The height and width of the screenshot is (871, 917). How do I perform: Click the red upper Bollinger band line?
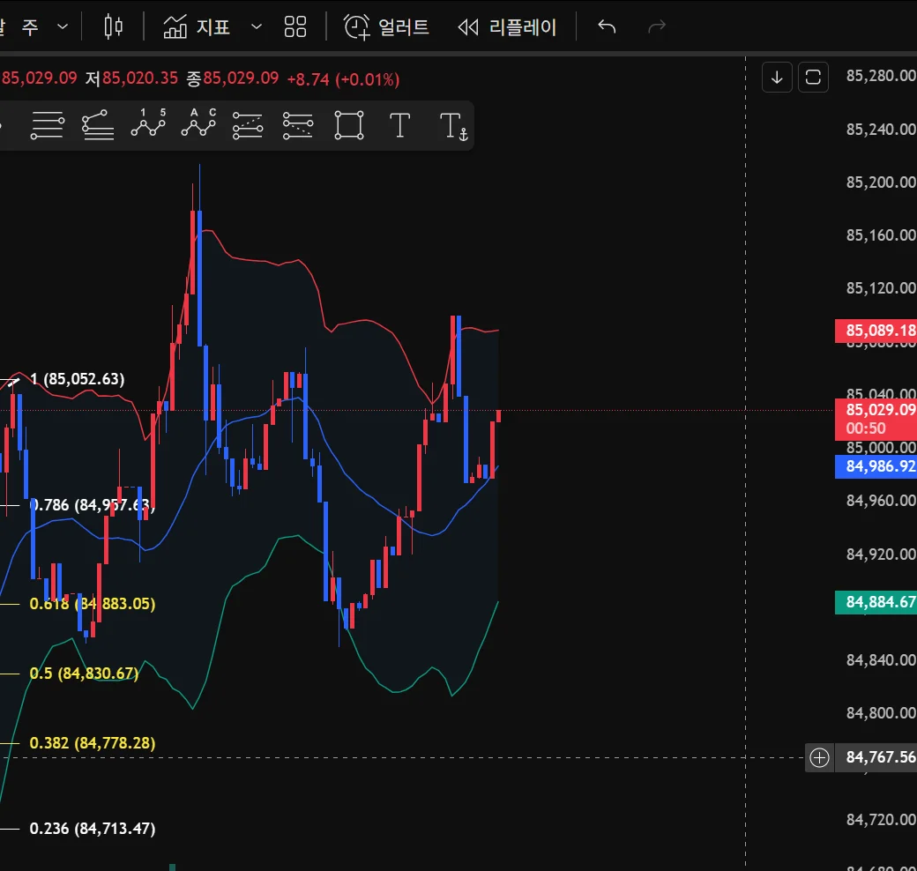366,320
